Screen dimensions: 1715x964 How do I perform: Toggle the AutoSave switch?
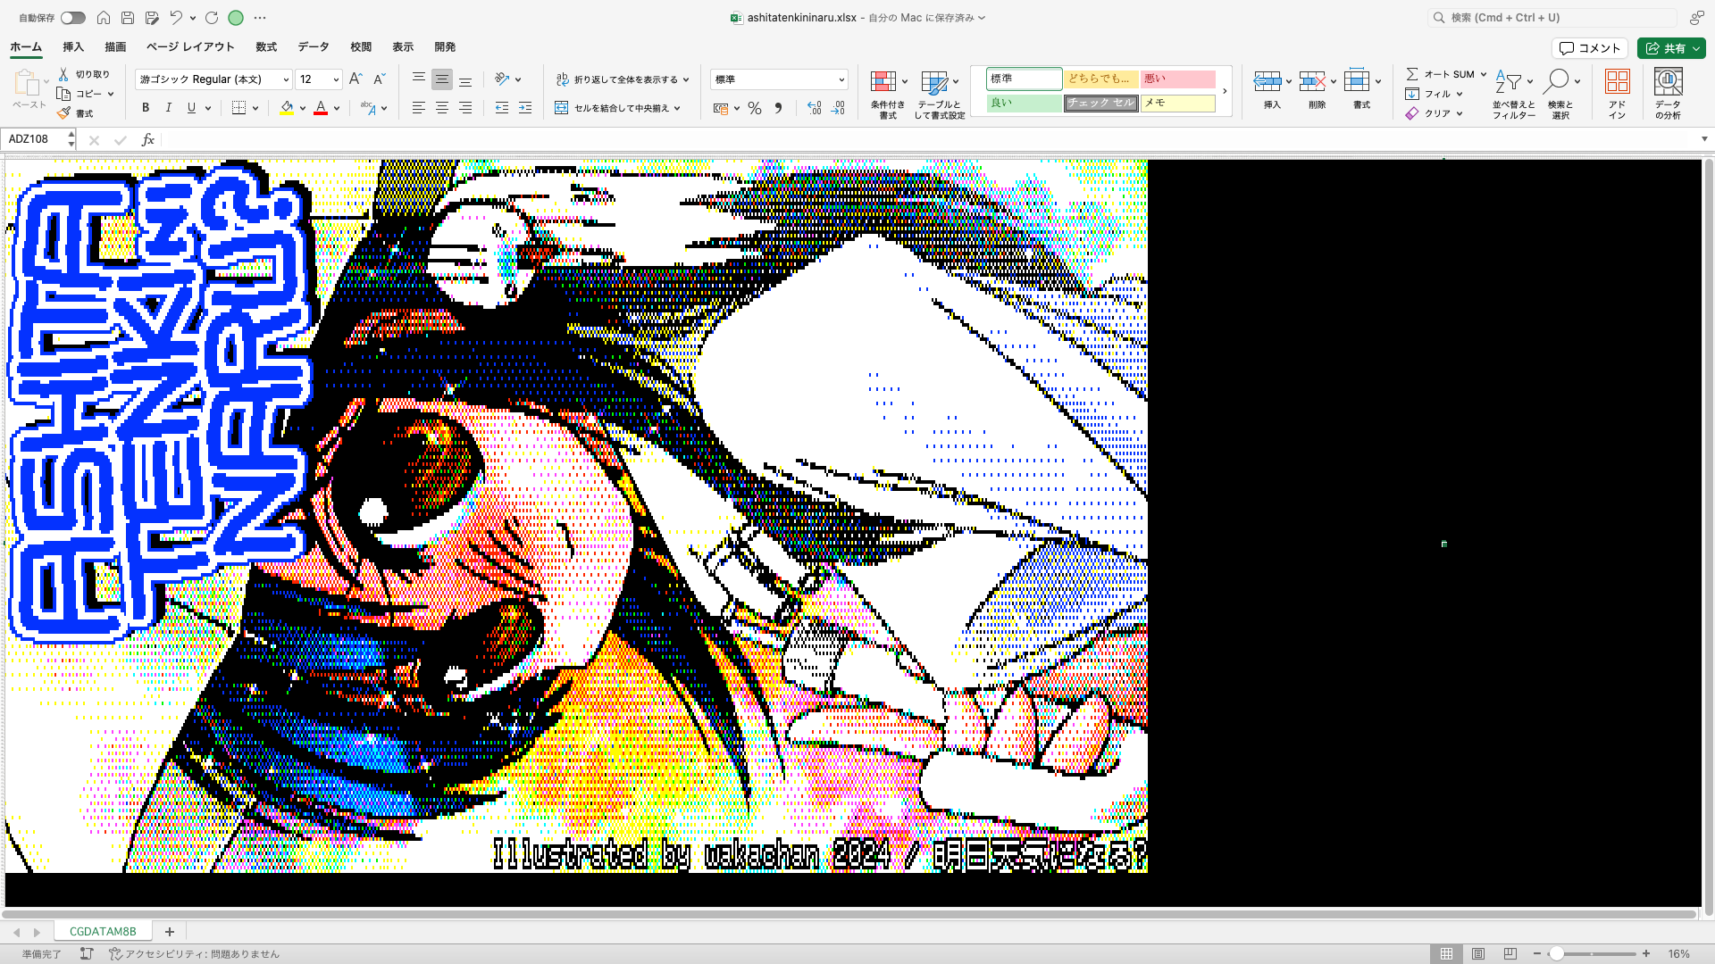[x=73, y=18]
